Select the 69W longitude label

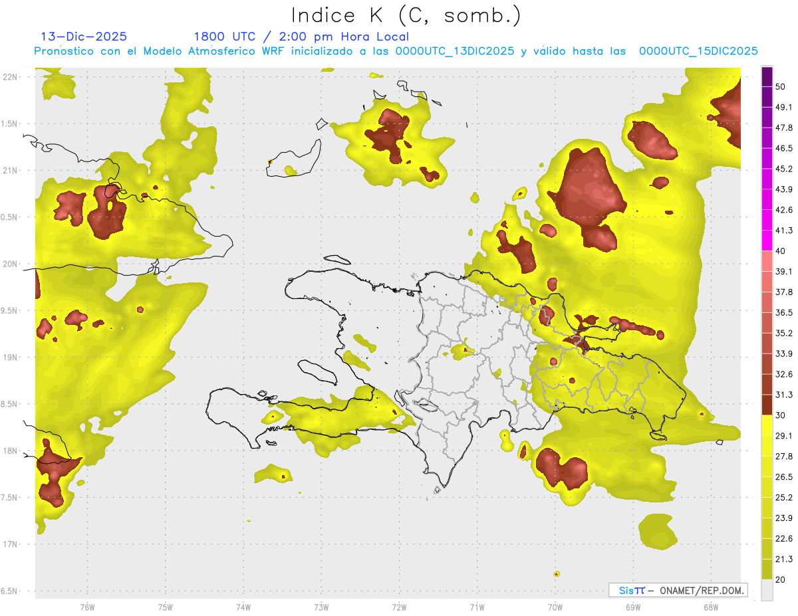point(633,607)
